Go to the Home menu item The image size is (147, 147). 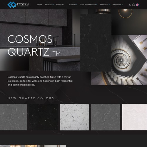coord(40,4)
